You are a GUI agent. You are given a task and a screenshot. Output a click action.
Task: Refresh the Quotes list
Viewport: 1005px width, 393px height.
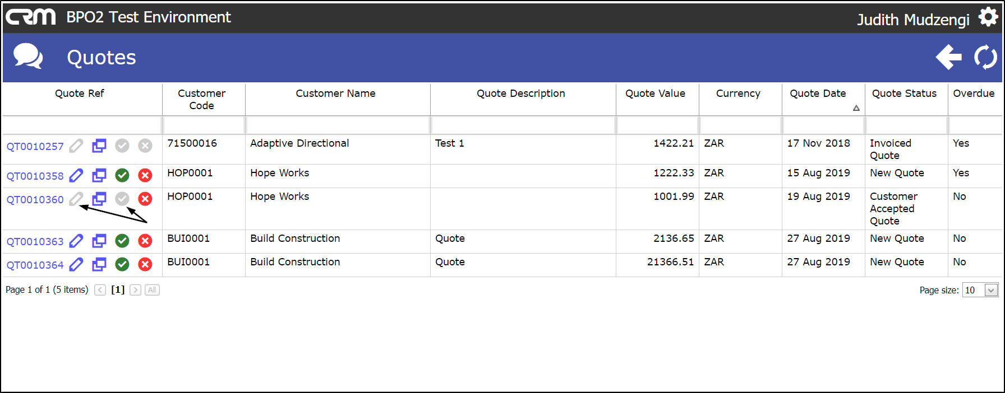point(985,57)
